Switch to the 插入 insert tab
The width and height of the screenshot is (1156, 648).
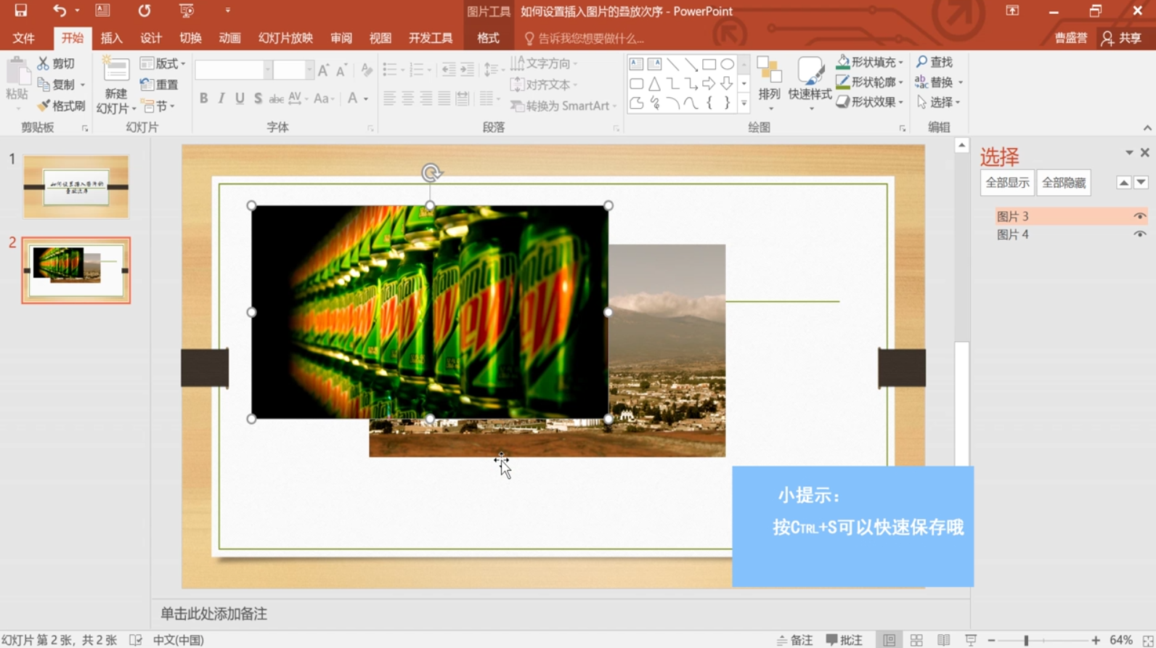coord(111,38)
